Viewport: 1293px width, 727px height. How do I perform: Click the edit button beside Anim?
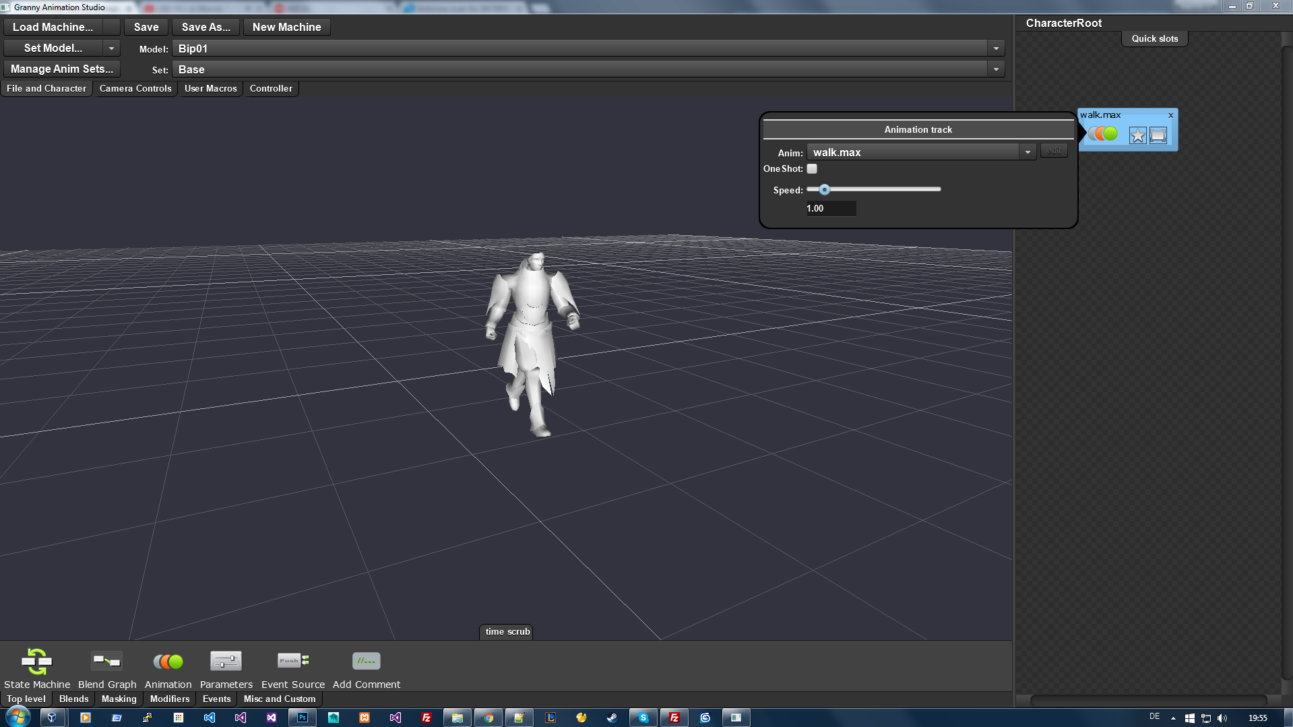coord(1054,151)
